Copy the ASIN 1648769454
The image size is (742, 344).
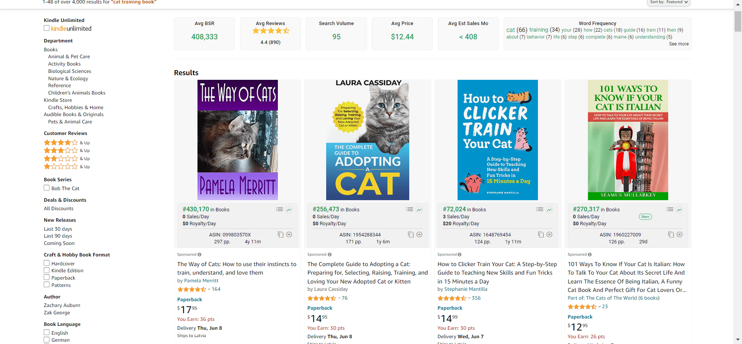(x=541, y=234)
